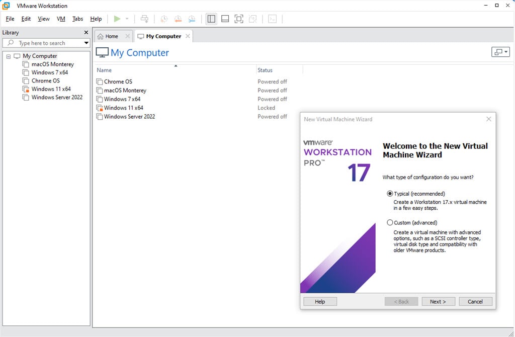
Task: Collapse the My Computer tree node
Action: tap(9, 56)
